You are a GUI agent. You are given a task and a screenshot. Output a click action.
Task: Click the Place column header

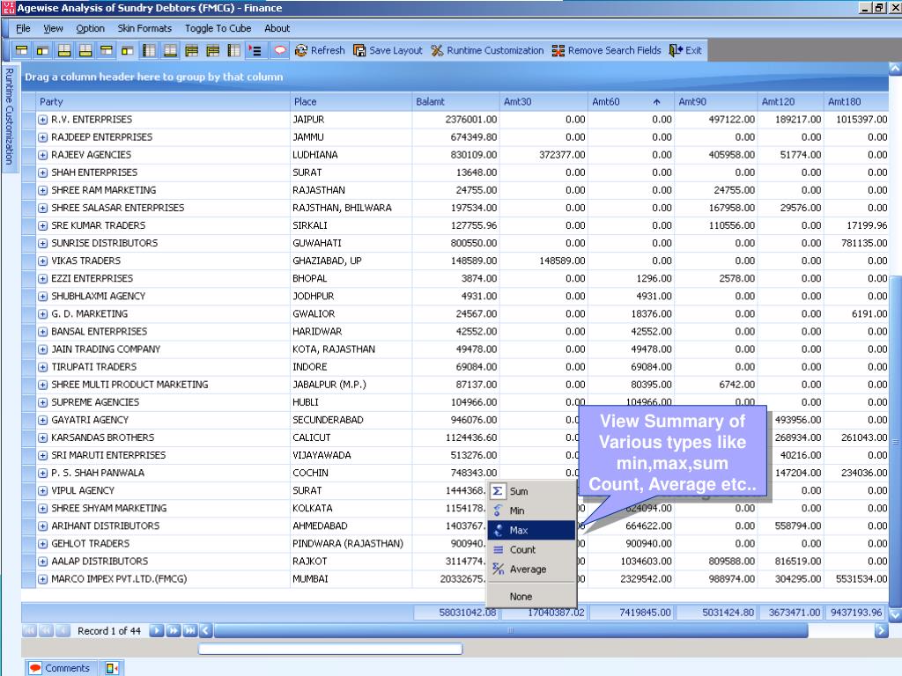(351, 102)
